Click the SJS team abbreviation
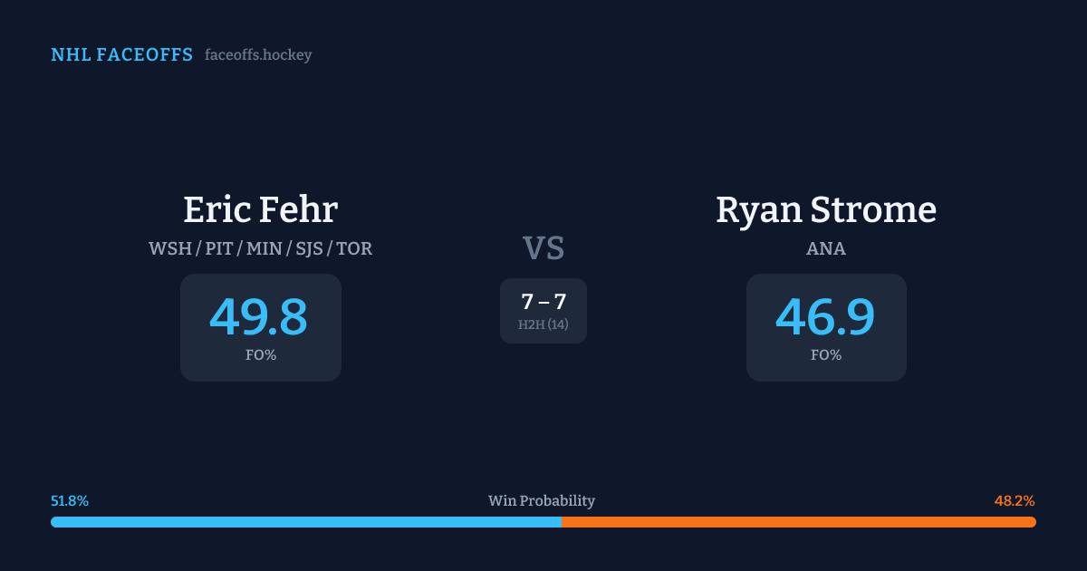This screenshot has width=1087, height=571. coord(308,248)
